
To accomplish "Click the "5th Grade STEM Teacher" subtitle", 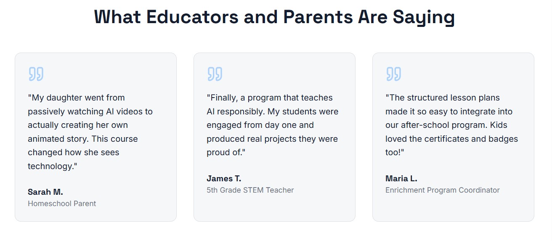I will pos(250,190).
